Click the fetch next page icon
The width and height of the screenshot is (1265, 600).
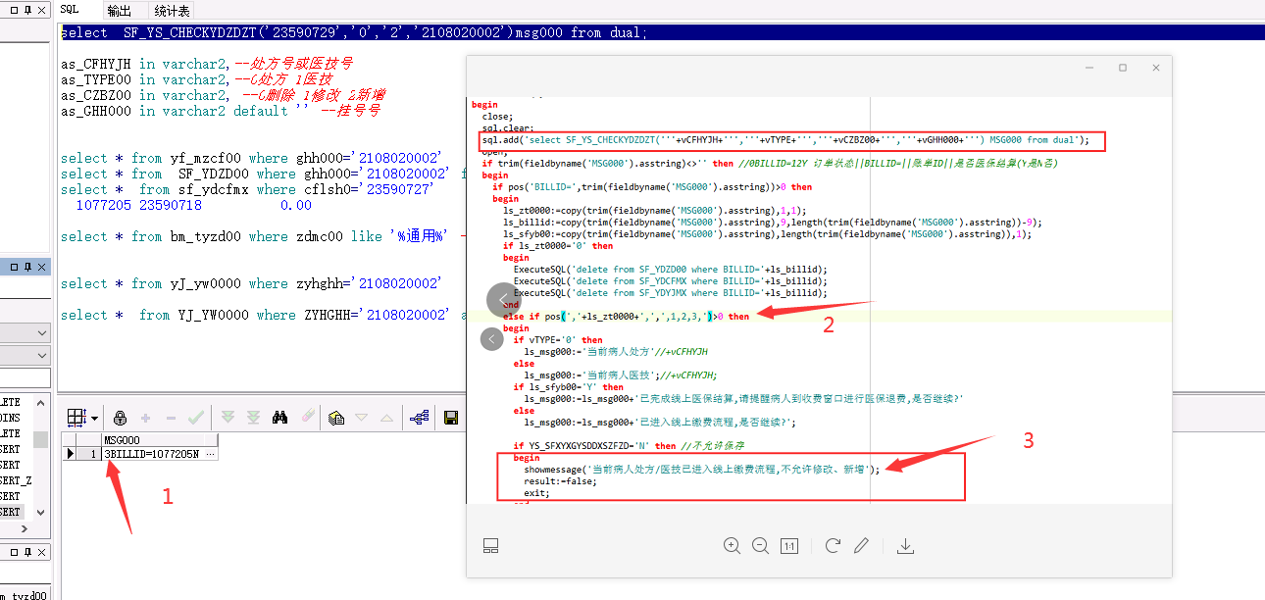click(228, 418)
